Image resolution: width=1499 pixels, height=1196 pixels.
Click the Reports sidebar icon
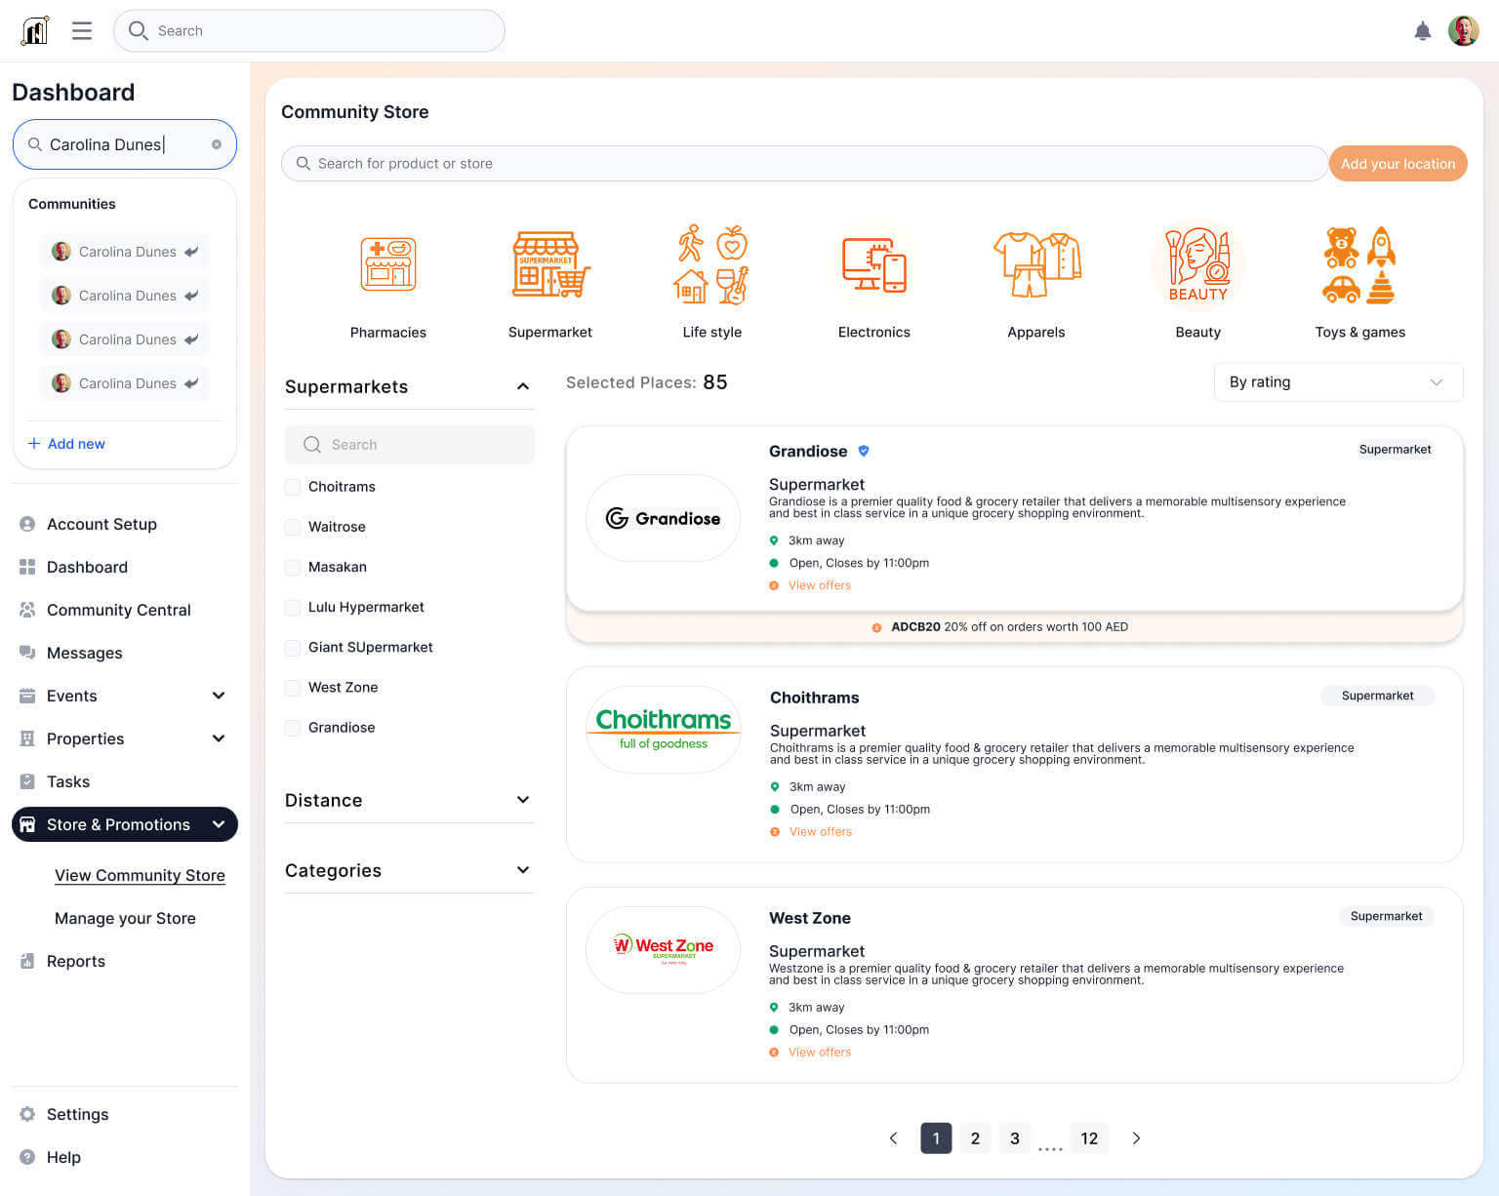click(x=27, y=961)
